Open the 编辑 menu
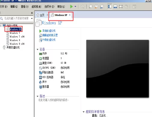The width and height of the screenshot is (152, 117). click(14, 7)
